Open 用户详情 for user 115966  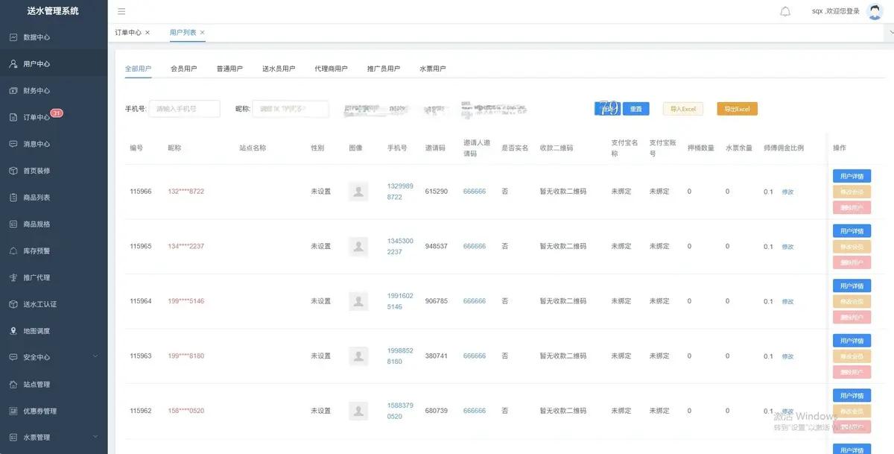point(852,177)
